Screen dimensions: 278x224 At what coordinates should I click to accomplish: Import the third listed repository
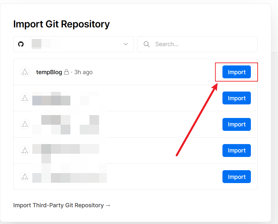click(x=236, y=124)
